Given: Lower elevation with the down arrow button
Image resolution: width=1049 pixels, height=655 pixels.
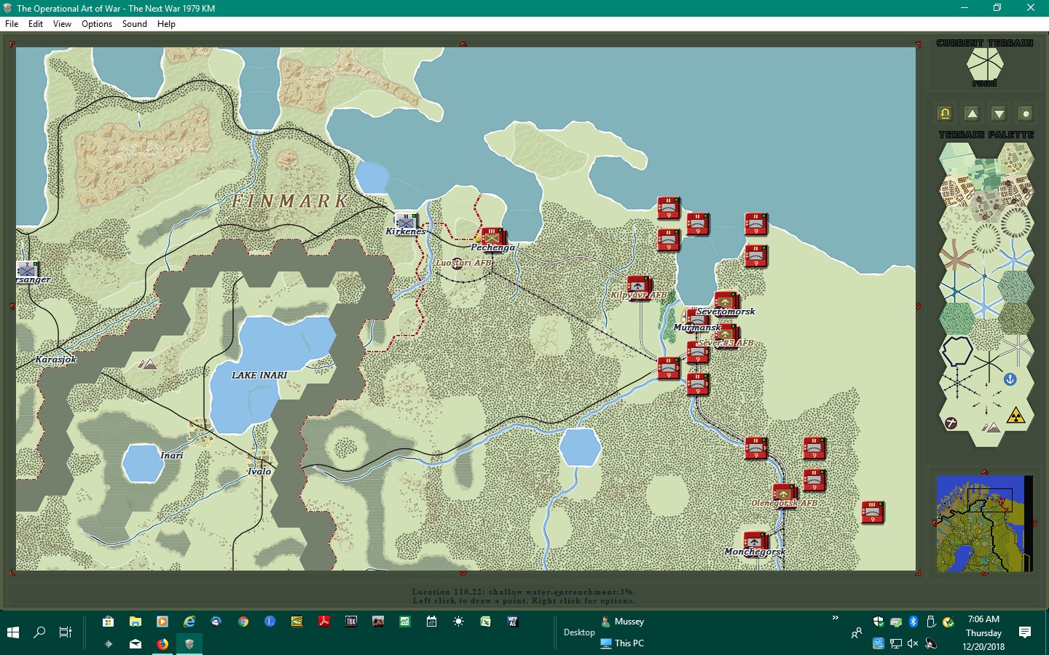Looking at the screenshot, I should (x=998, y=114).
